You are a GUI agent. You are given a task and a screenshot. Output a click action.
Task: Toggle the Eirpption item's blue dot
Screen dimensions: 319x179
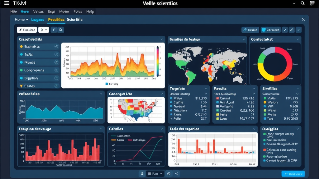[21, 78]
